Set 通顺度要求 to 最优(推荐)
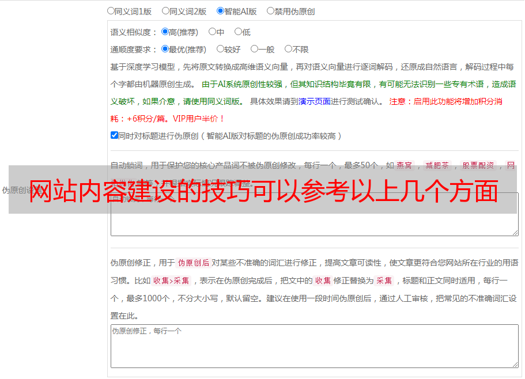Viewport: 525px width, 379px height. point(165,49)
